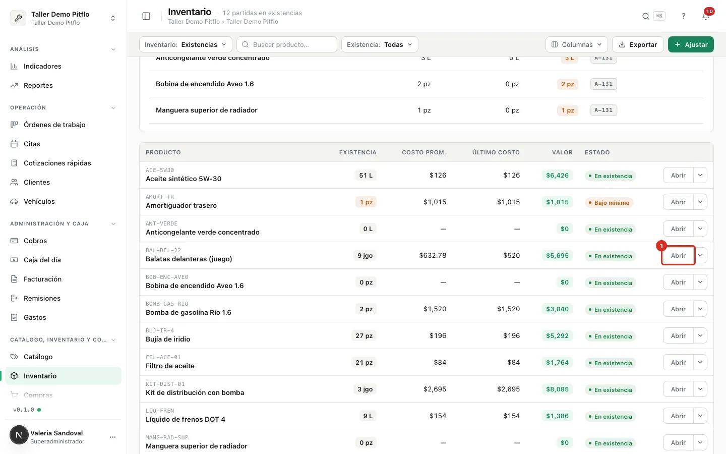This screenshot has width=726, height=454.
Task: Expand actions arrow for Bujía de iridio row
Action: (700, 335)
